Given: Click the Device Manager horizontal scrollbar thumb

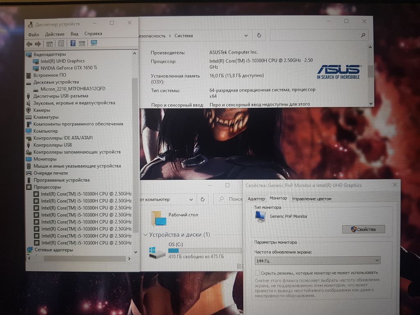Looking at the screenshot, I should (x=84, y=258).
